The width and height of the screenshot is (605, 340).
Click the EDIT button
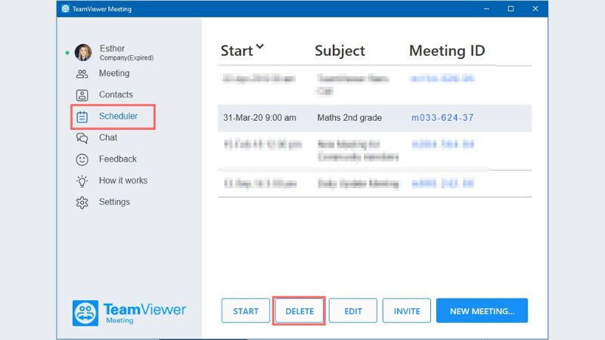(353, 311)
